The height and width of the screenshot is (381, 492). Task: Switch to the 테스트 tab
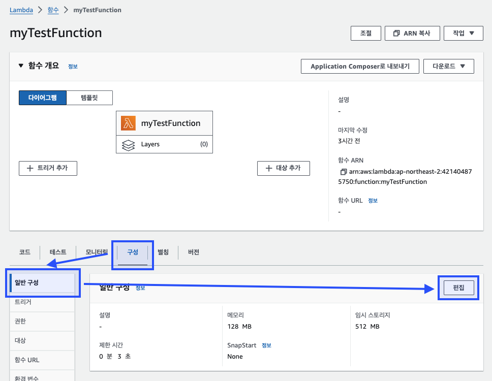tap(58, 252)
